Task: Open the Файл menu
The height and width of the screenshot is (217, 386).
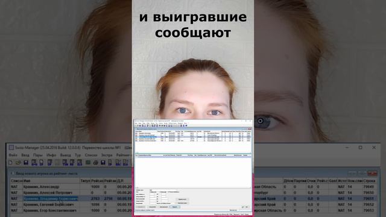Action: click(13, 156)
